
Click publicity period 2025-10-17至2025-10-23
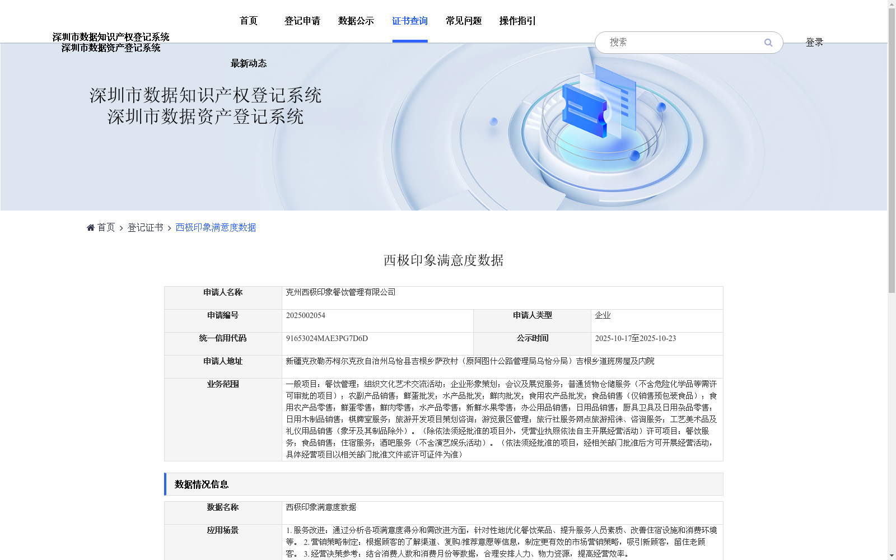pos(636,338)
